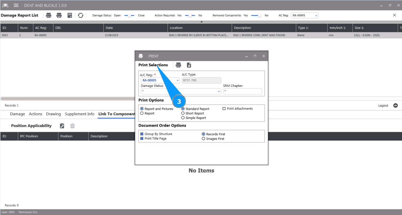Click the date cell 22.08.2023
The height and width of the screenshot is (215, 402).
(135, 35)
